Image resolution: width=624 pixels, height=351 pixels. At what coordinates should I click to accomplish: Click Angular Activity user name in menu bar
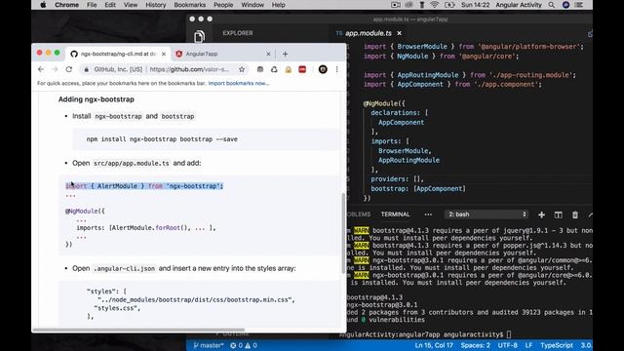pos(519,5)
